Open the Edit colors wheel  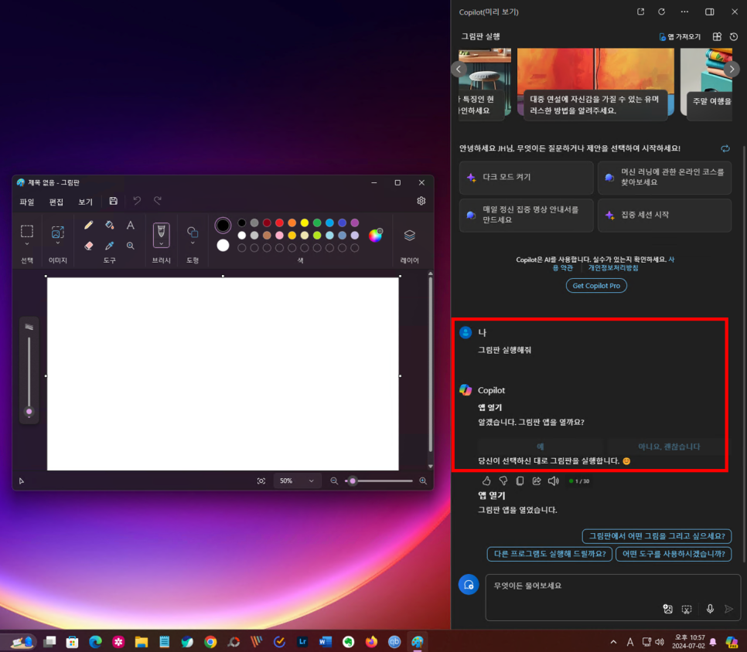coord(375,235)
